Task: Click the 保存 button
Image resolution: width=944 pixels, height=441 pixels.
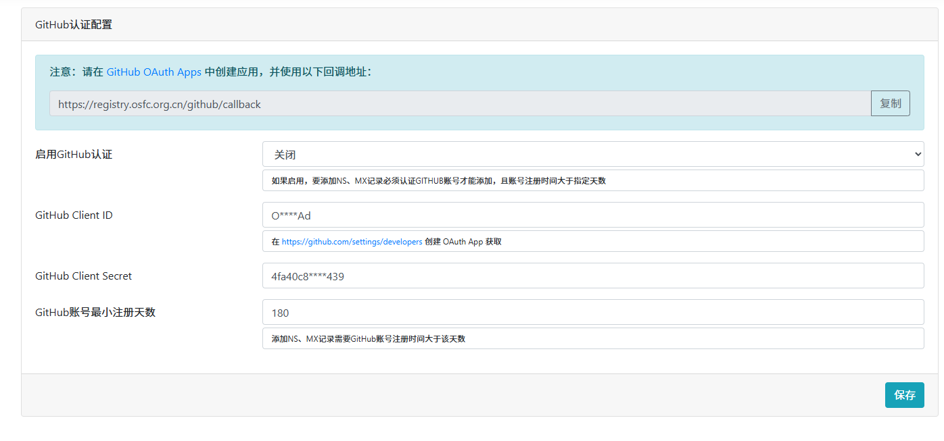Action: pos(905,395)
